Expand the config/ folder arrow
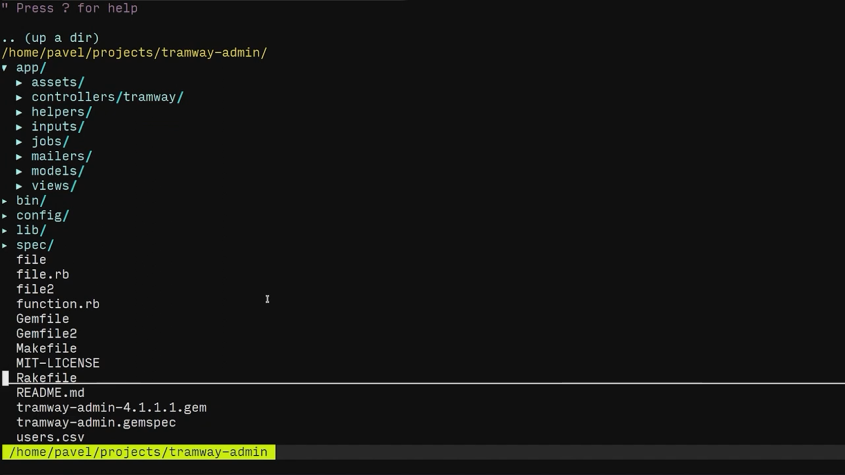The height and width of the screenshot is (475, 845). pos(4,216)
